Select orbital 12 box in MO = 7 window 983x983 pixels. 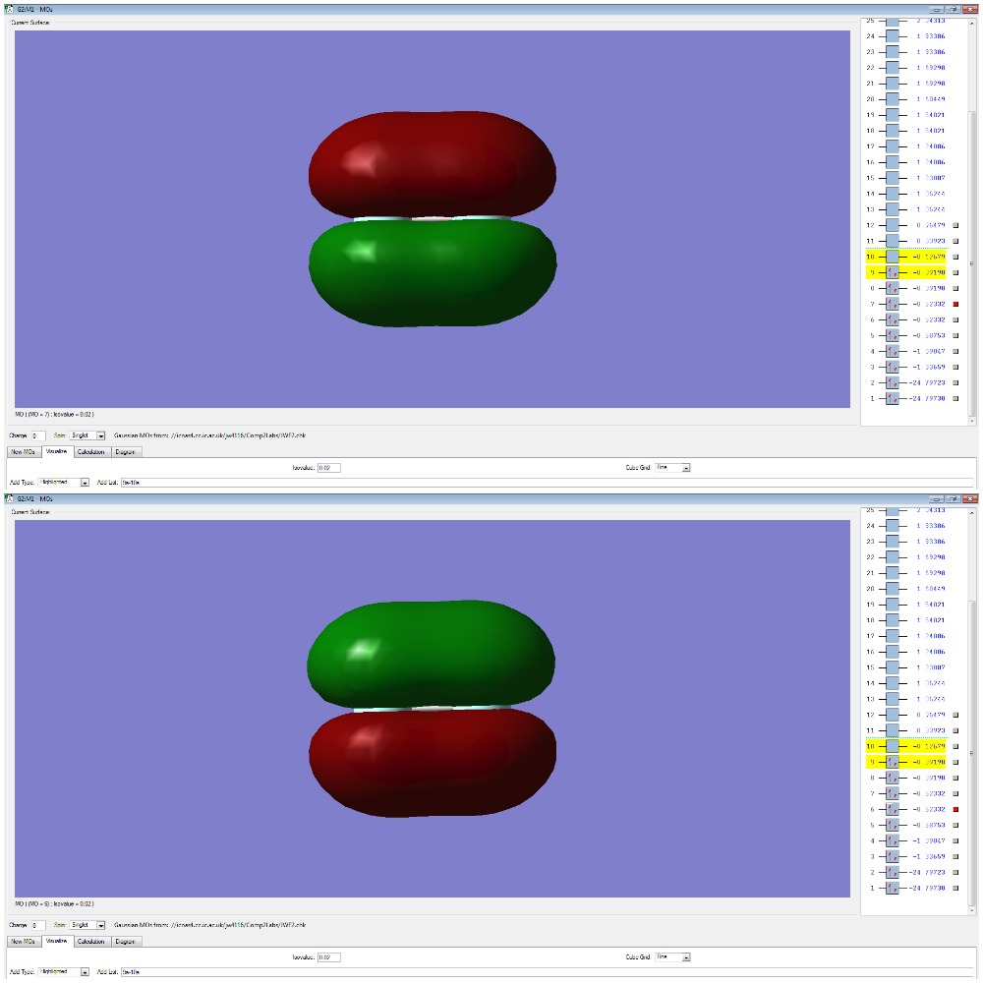[x=892, y=225]
